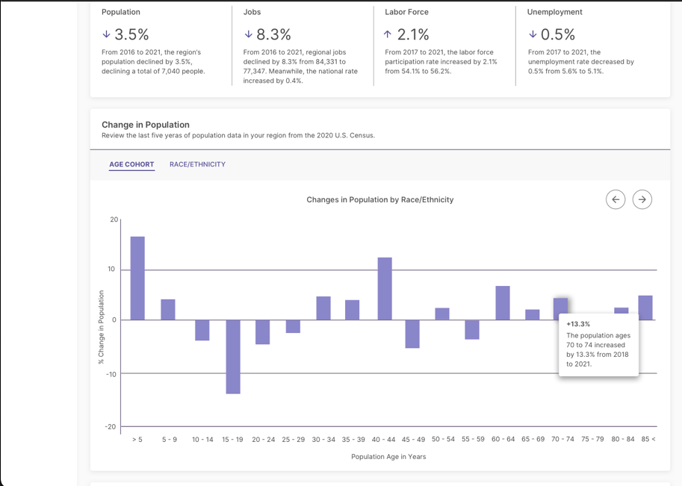Click the Unemployment card title
Image resolution: width=682 pixels, height=486 pixels.
coord(554,12)
